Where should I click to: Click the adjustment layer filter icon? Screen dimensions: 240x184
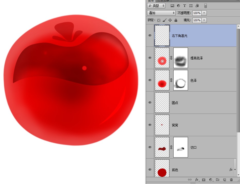pos(178,6)
